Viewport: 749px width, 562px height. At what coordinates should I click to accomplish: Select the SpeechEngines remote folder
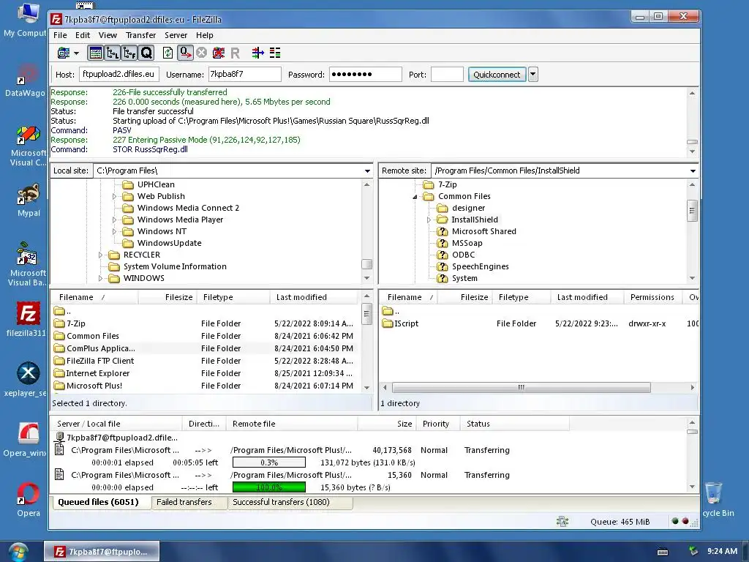(480, 266)
